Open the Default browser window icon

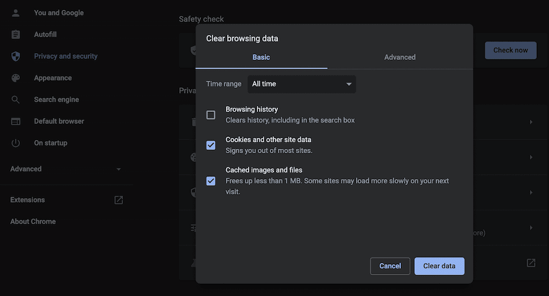coord(15,121)
